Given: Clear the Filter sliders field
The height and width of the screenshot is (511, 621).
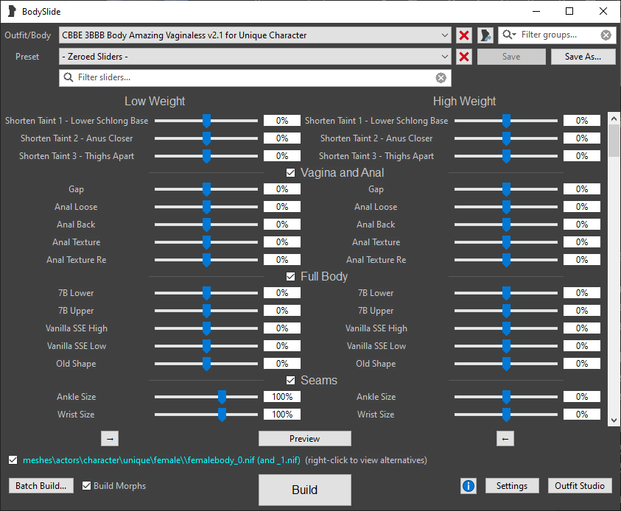Looking at the screenshot, I should coord(441,77).
